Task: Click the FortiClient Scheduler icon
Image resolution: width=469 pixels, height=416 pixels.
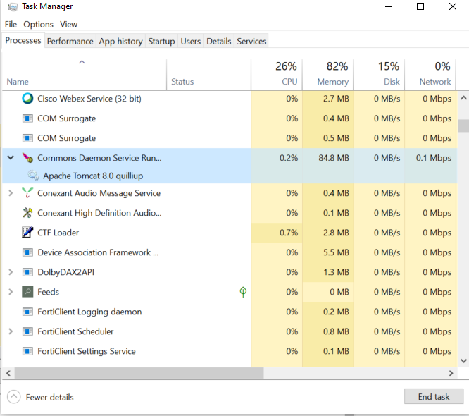Action: [x=27, y=331]
